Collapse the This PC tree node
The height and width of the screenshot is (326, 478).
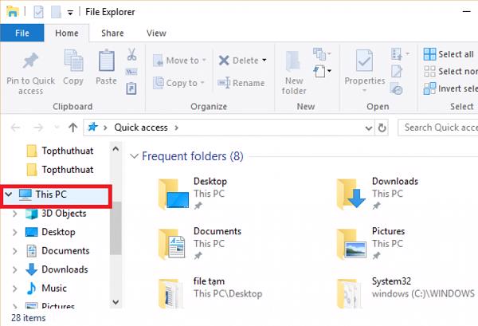pos(9,194)
